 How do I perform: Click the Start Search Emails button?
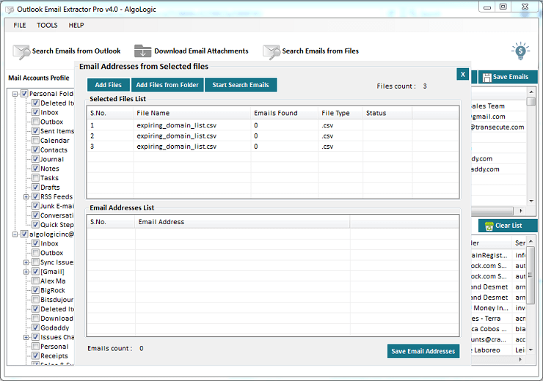pos(241,85)
